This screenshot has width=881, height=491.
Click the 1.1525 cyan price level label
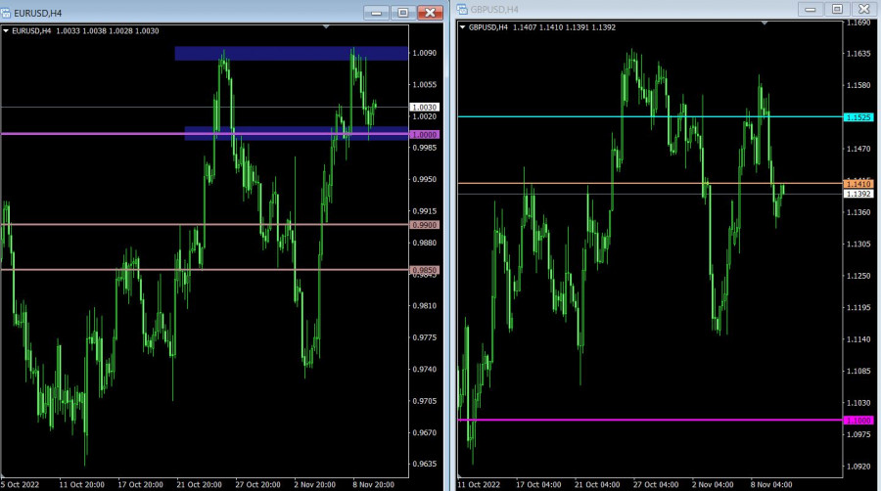[x=858, y=117]
